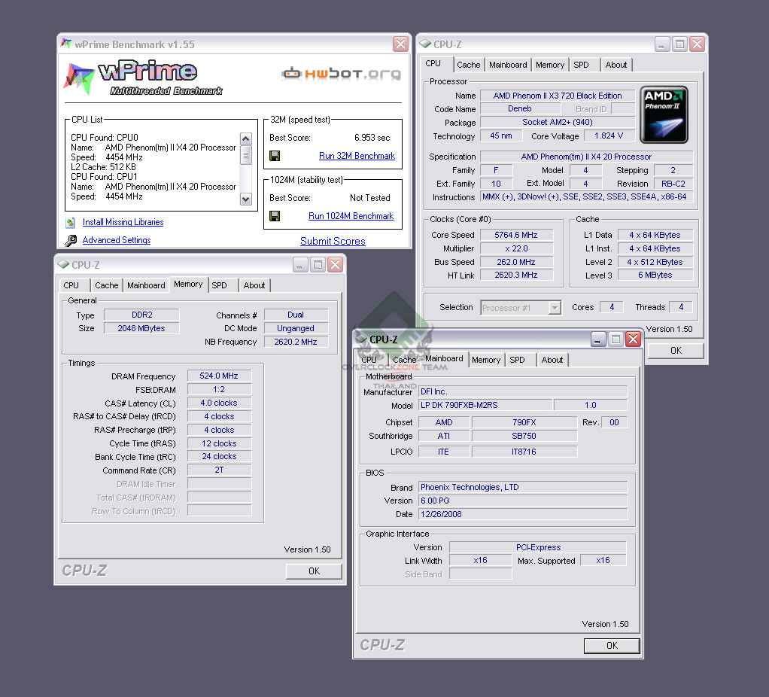Close the CPU-Z Memory window
The image size is (769, 697).
(x=336, y=265)
